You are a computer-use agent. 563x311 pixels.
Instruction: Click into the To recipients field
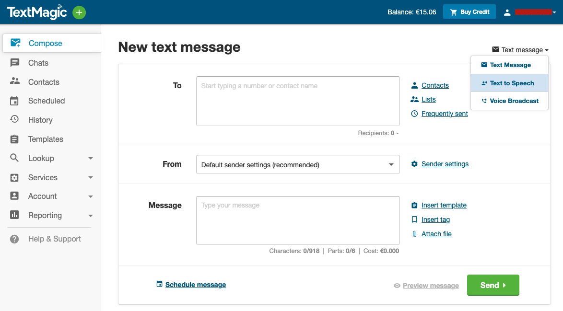coord(298,101)
